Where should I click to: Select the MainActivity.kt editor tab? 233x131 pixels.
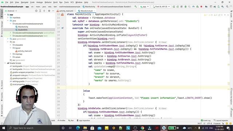87,11
